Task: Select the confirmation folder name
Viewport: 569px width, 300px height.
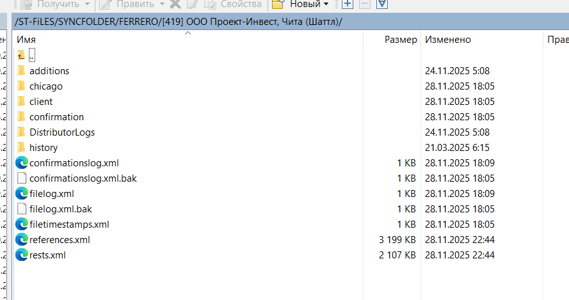Action: [x=56, y=117]
